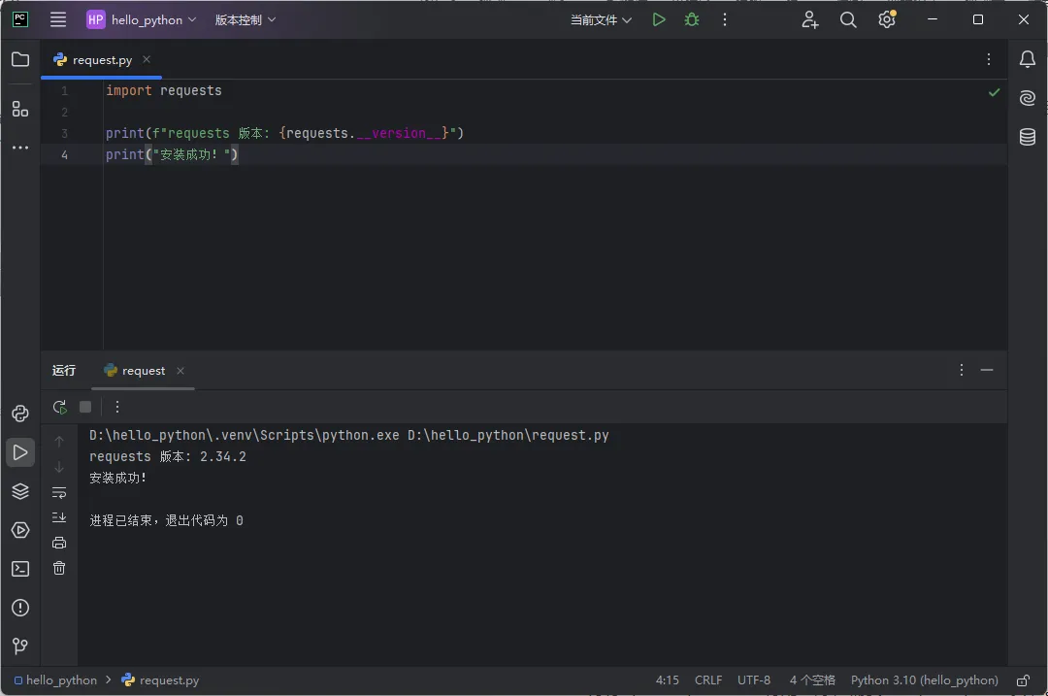Select the request.py editor tab
This screenshot has height=696, width=1048.
(102, 59)
